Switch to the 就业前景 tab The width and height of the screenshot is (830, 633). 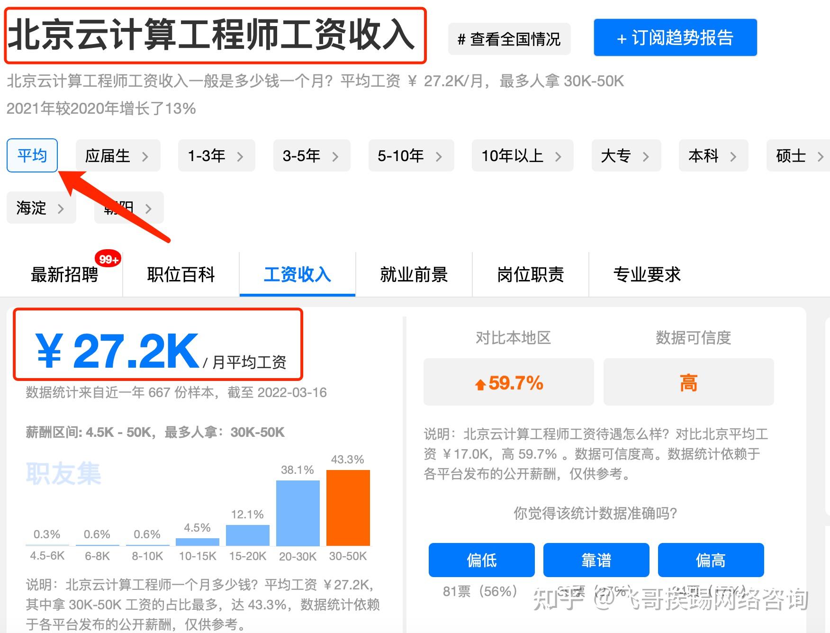414,274
